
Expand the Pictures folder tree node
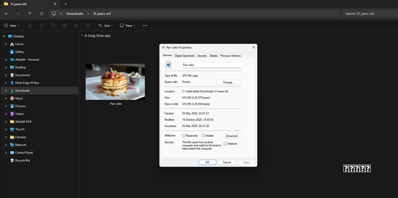point(6,106)
